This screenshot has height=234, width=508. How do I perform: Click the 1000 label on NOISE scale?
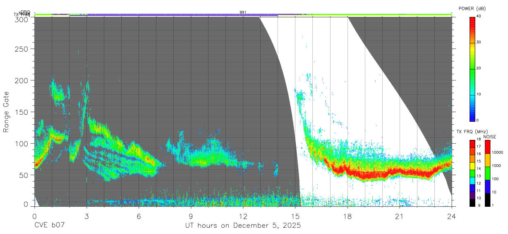(496, 165)
